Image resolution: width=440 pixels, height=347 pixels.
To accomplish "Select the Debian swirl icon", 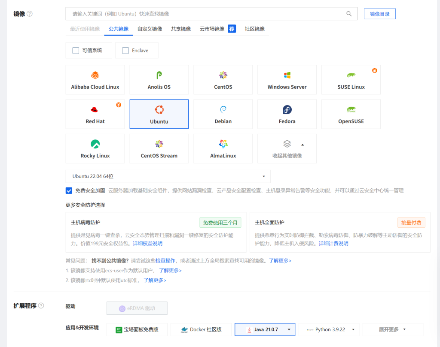I will tap(223, 110).
